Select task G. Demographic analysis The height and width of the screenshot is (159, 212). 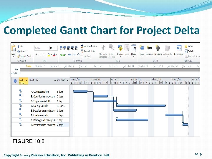click(43, 120)
